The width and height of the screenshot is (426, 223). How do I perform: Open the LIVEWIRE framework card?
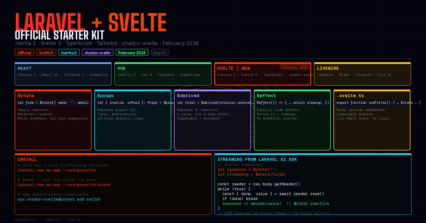[x=362, y=73]
